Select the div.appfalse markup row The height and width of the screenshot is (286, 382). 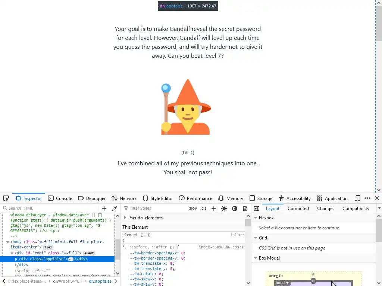point(57,259)
